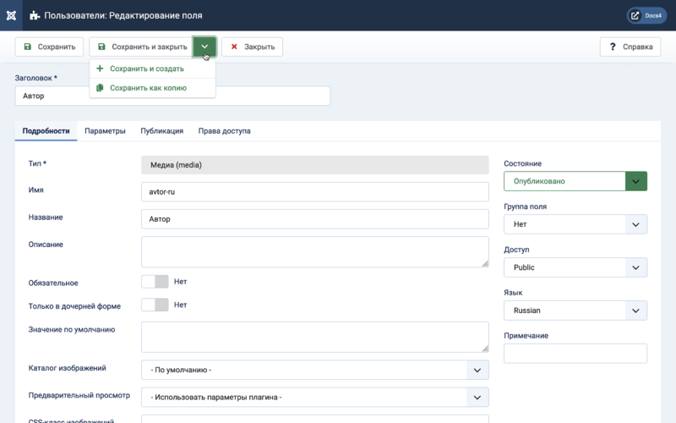Viewport: 676px width, 423px height.
Task: Toggle the Обязательное switch
Action: pos(155,282)
